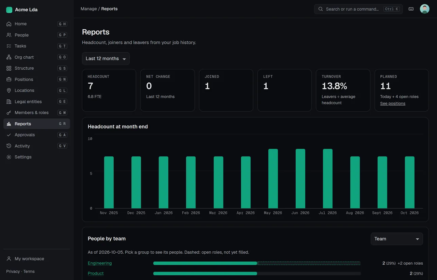Click the Reports breadcrumb text
437x280 pixels.
pyautogui.click(x=109, y=9)
